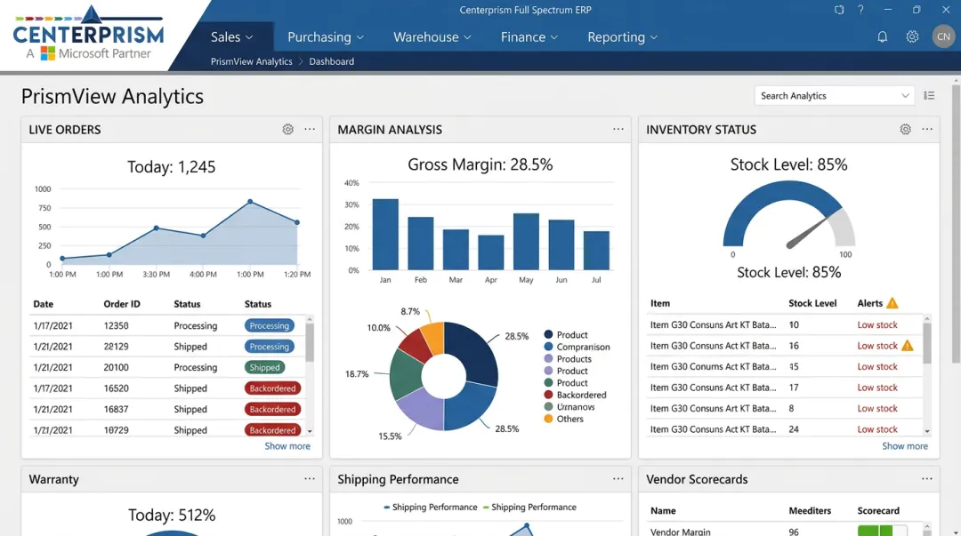This screenshot has width=961, height=536.
Task: Click the Live Orders scroll down arrow
Action: (x=310, y=431)
